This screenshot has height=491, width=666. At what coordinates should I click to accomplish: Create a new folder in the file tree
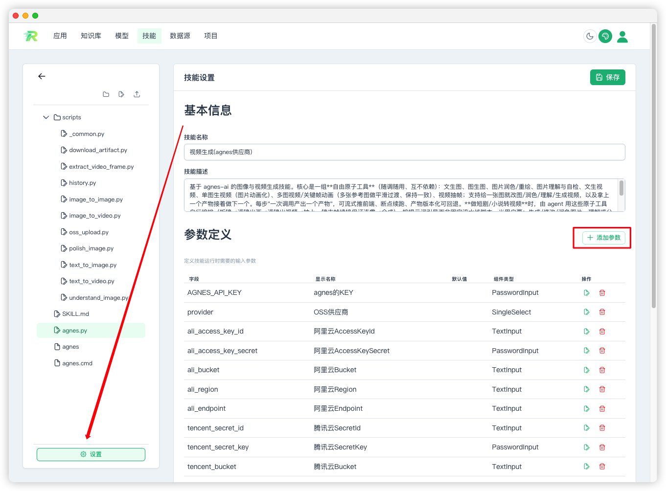(106, 94)
